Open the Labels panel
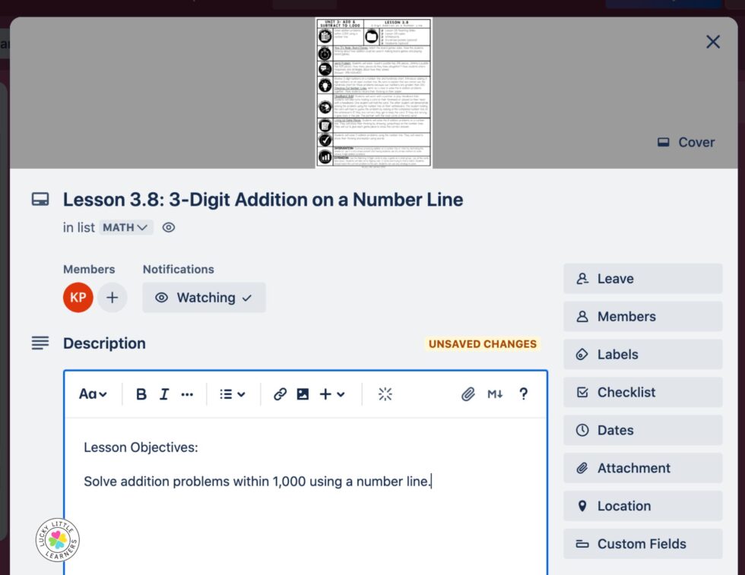 [x=642, y=354]
